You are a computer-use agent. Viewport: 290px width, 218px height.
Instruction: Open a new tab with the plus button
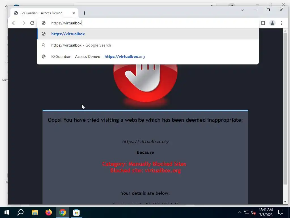click(84, 13)
